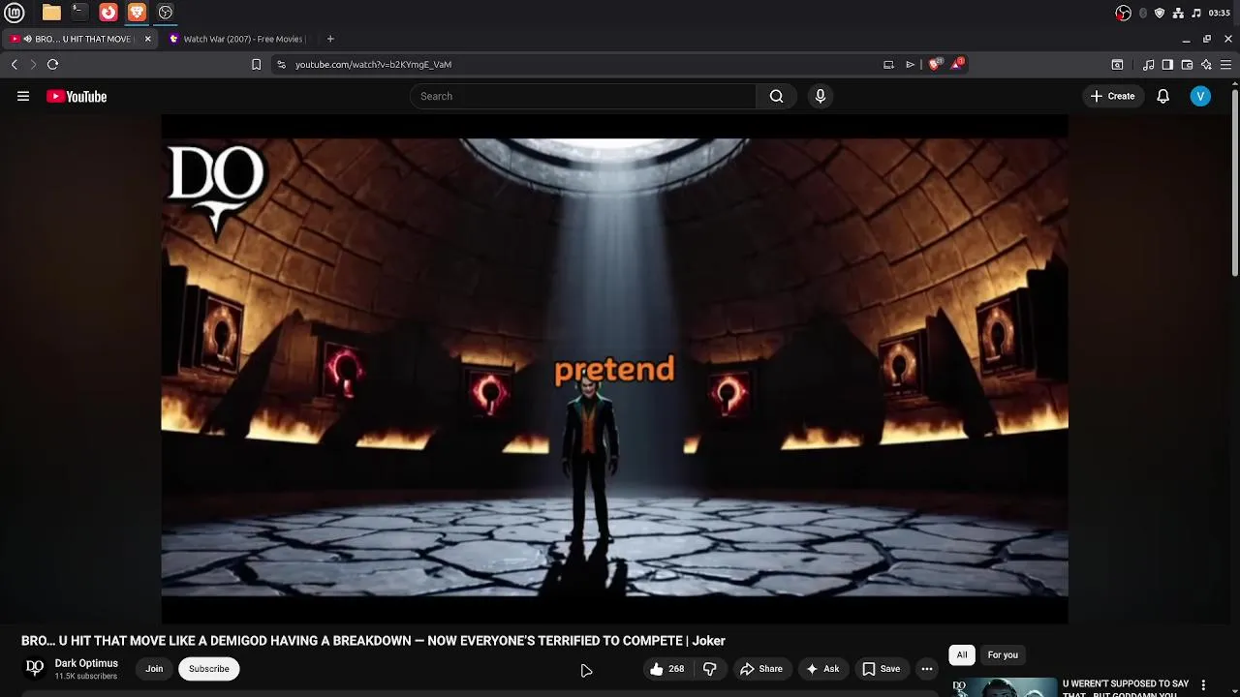Go back to the previous page
Screen dimensions: 1240x697
click(14, 64)
